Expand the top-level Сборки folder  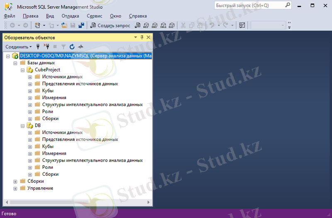coord(15,182)
